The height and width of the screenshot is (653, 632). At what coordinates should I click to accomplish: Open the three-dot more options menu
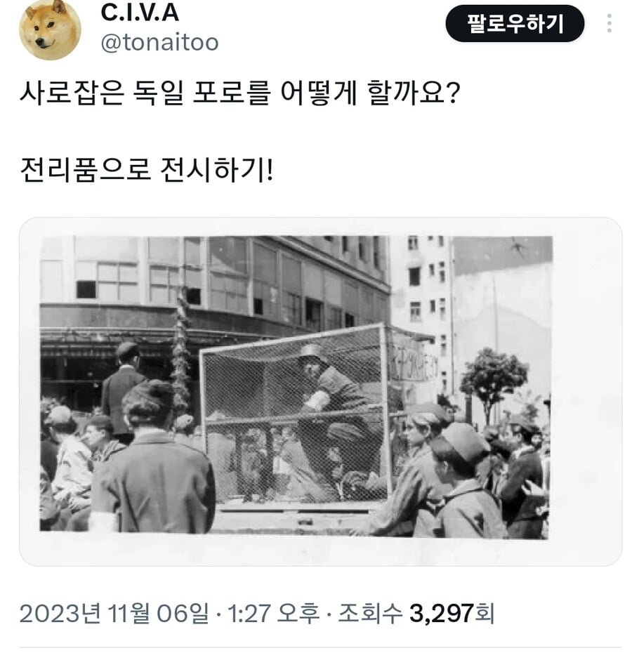(x=609, y=23)
